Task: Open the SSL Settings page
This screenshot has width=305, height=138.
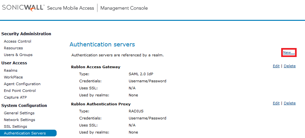Action: [15, 126]
